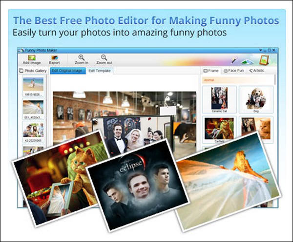Open the Face Fun tab
This screenshot has height=242, width=293.
(x=233, y=71)
